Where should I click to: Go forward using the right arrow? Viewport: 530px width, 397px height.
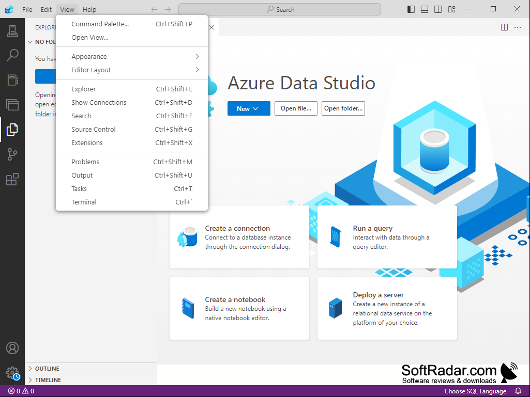pyautogui.click(x=168, y=9)
